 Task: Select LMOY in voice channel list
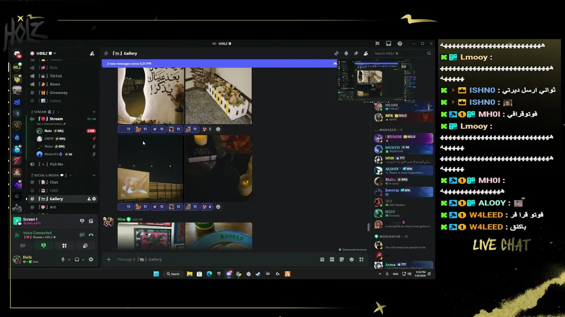pos(66,139)
